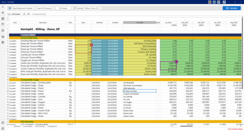The width and height of the screenshot is (244, 131).
Task: Open settings gear in the sidebar
Action: 3,30
